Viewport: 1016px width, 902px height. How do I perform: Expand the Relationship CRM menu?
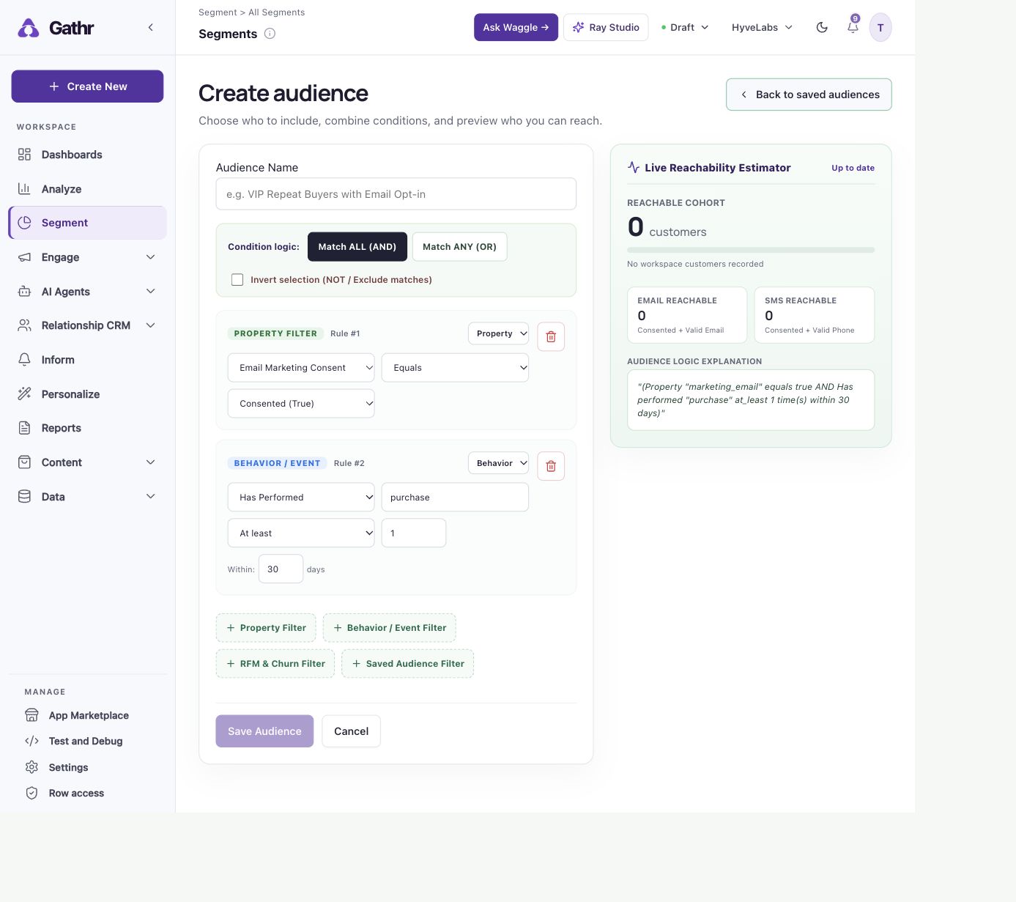[x=88, y=325]
